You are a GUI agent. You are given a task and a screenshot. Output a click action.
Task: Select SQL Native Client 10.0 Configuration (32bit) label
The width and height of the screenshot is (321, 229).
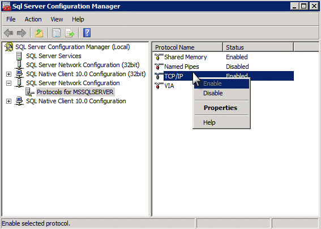[86, 74]
